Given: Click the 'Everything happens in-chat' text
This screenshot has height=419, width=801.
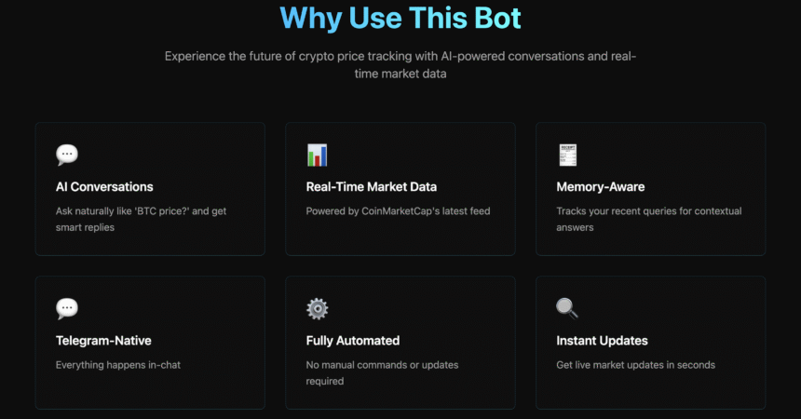Looking at the screenshot, I should [x=118, y=365].
